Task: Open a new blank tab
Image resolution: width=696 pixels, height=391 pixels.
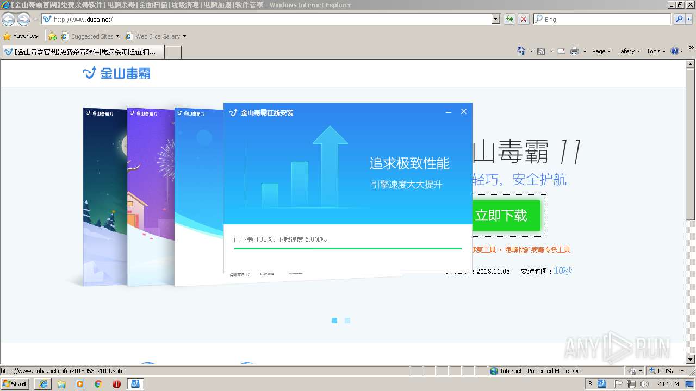Action: pos(173,52)
